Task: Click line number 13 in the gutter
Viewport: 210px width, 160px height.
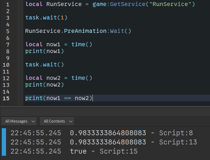Action: (6, 85)
